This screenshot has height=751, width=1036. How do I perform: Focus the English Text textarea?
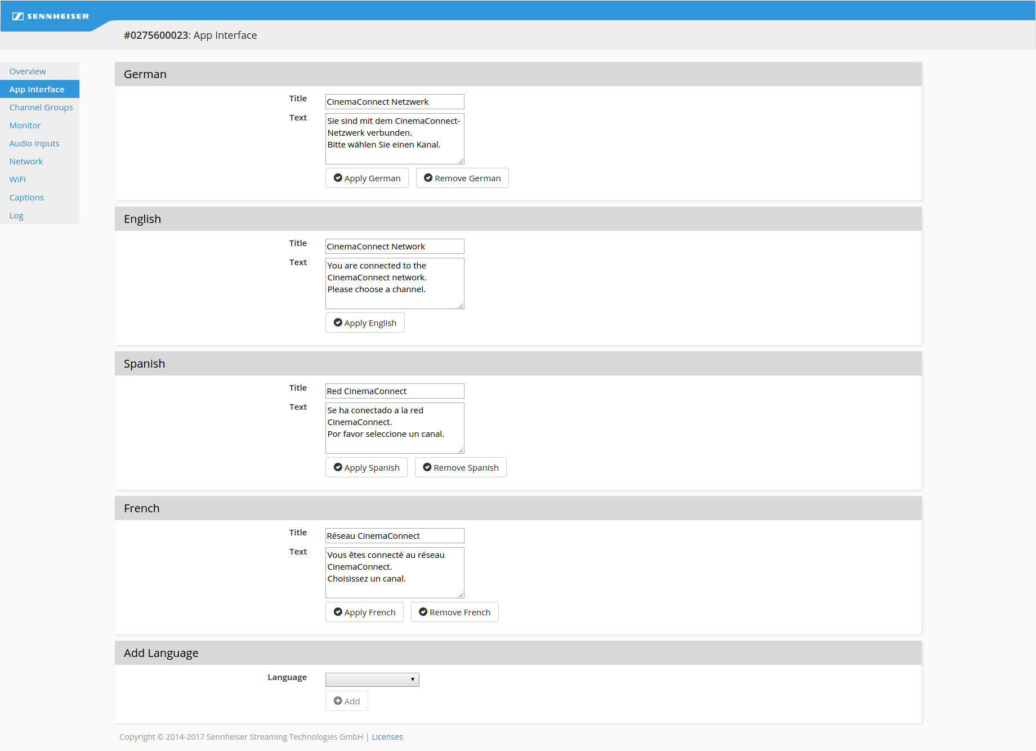(394, 283)
